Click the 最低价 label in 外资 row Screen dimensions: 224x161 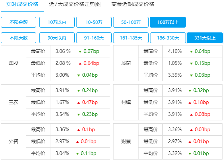[38, 142]
